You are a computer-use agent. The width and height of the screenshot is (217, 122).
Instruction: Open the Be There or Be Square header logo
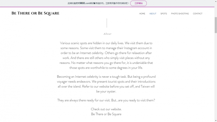[36, 13]
